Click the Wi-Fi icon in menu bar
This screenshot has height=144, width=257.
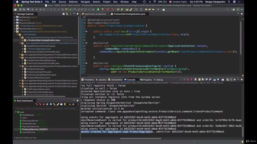[x=155, y=2]
